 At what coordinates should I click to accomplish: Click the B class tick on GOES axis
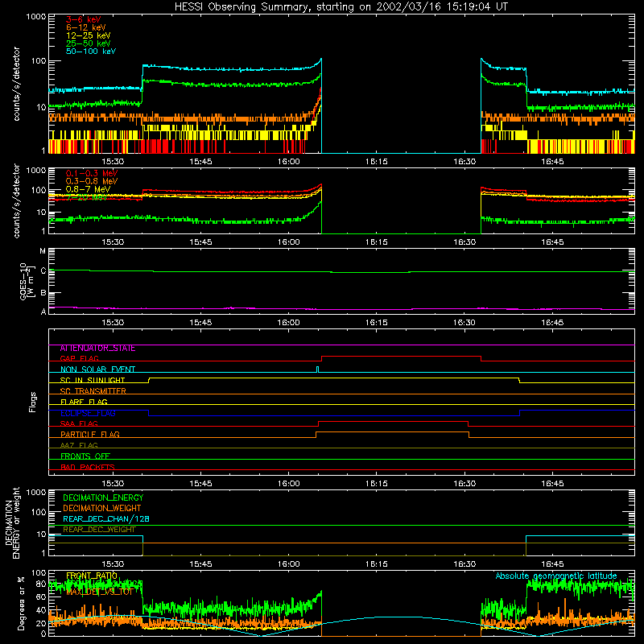click(x=43, y=293)
